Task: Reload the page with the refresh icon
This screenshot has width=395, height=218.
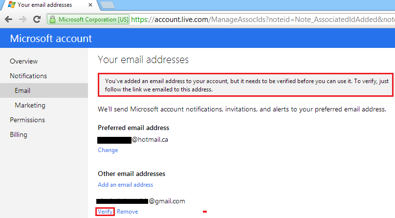Action: (37, 19)
